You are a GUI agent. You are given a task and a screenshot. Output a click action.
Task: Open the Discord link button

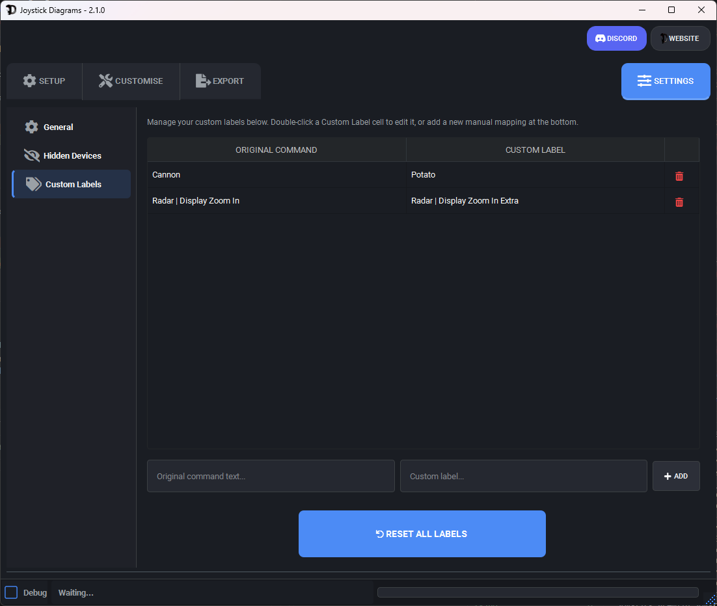(616, 38)
